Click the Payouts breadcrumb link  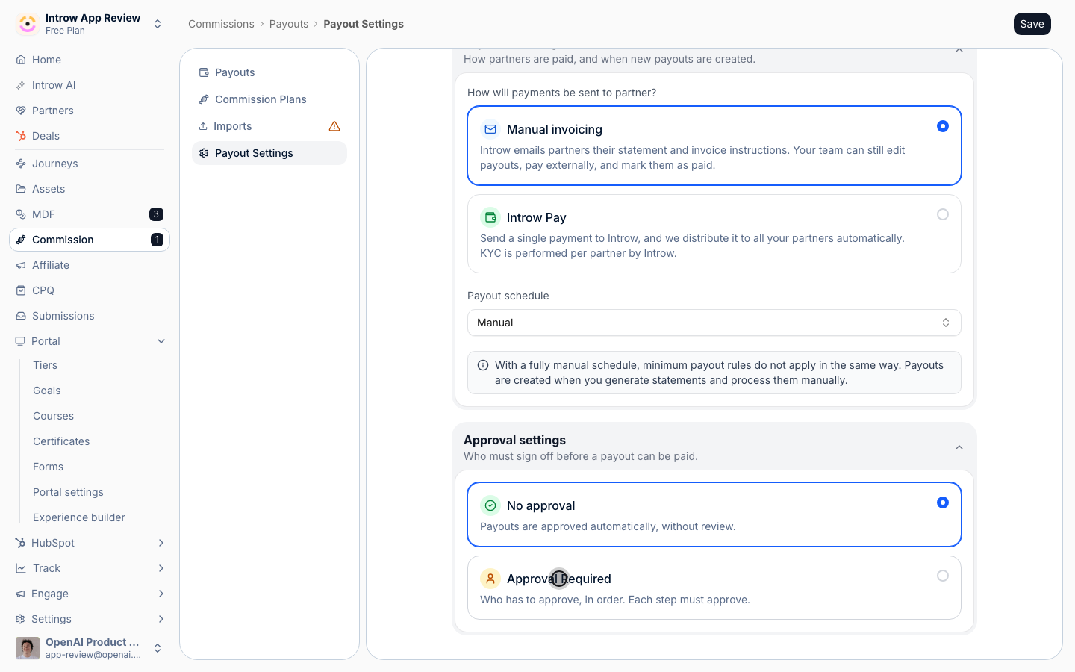click(x=289, y=24)
